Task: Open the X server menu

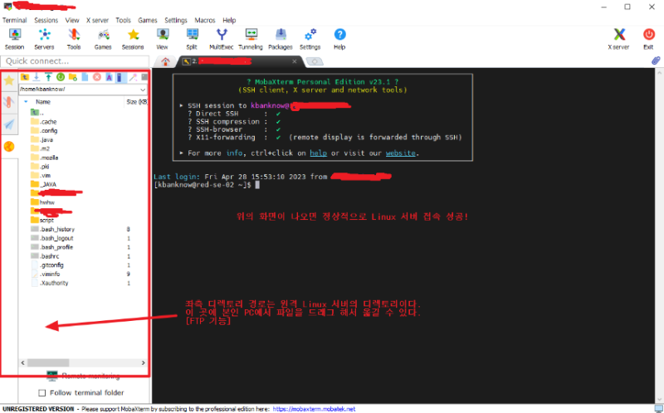Action: click(x=97, y=20)
